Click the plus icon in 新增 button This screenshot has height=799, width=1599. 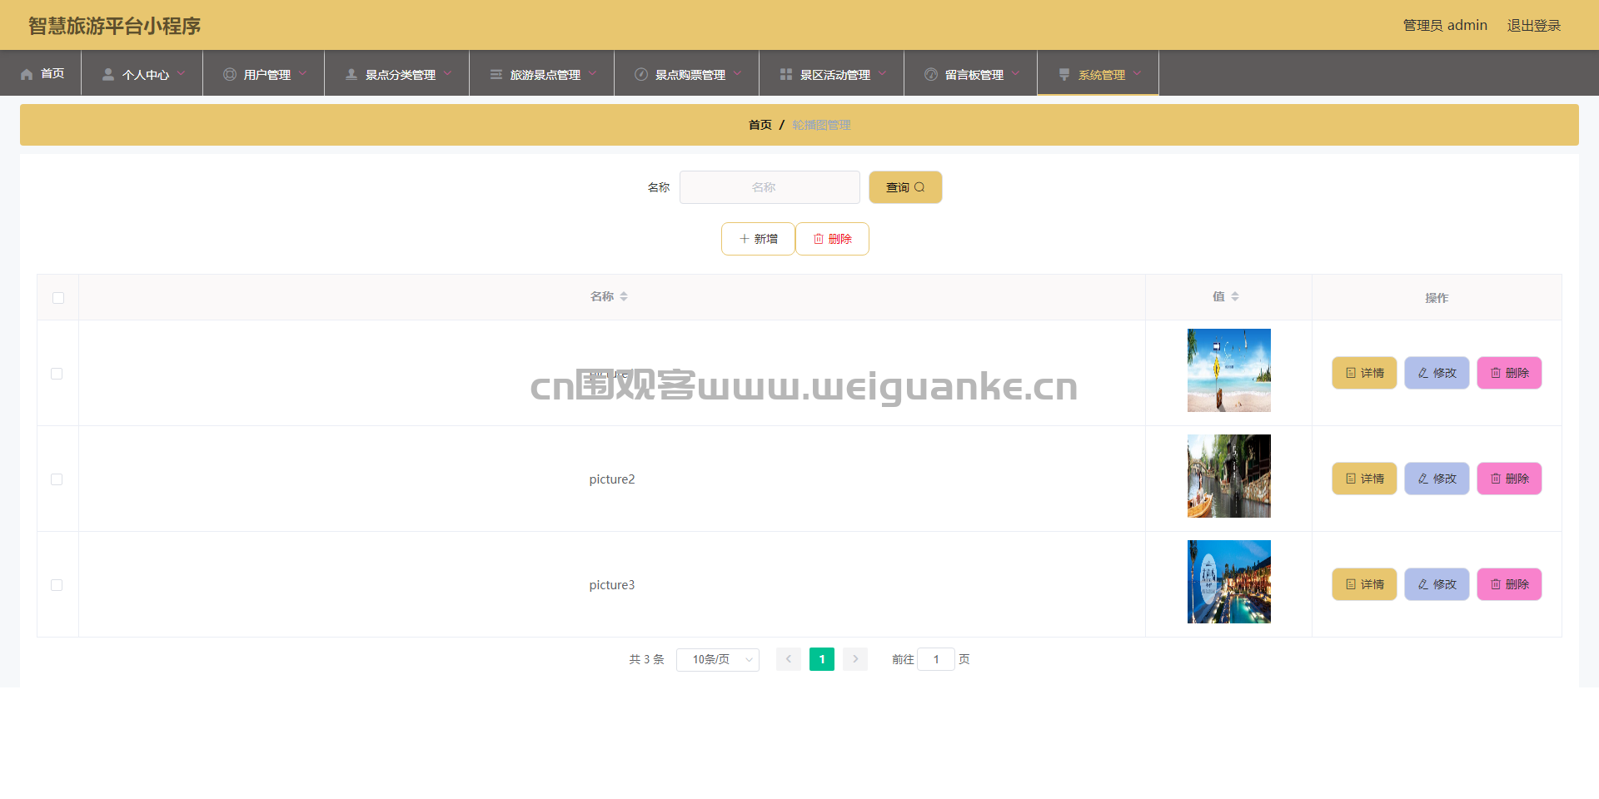[x=745, y=239]
